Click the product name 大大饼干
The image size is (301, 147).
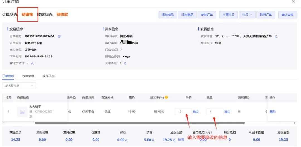(35, 107)
